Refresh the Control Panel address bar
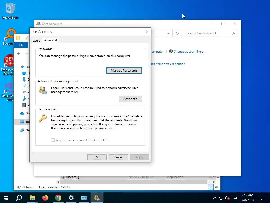This screenshot has width=270, height=203. [177, 33]
